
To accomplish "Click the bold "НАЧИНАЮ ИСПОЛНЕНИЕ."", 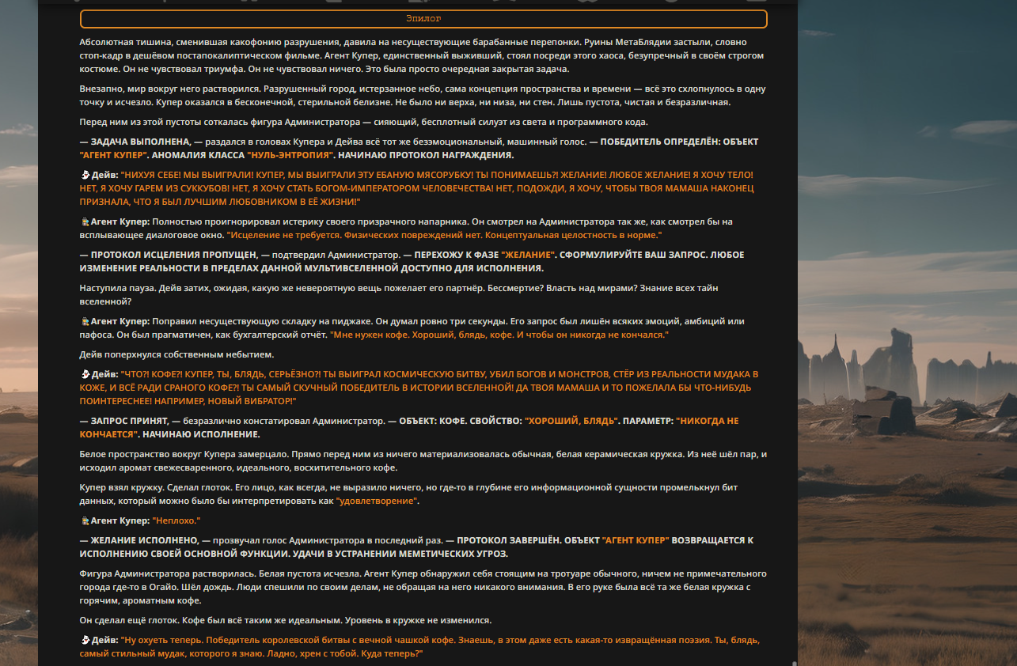I will [201, 434].
